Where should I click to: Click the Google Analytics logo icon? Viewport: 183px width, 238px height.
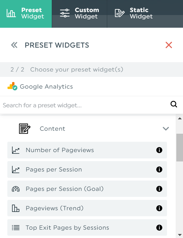[12, 86]
